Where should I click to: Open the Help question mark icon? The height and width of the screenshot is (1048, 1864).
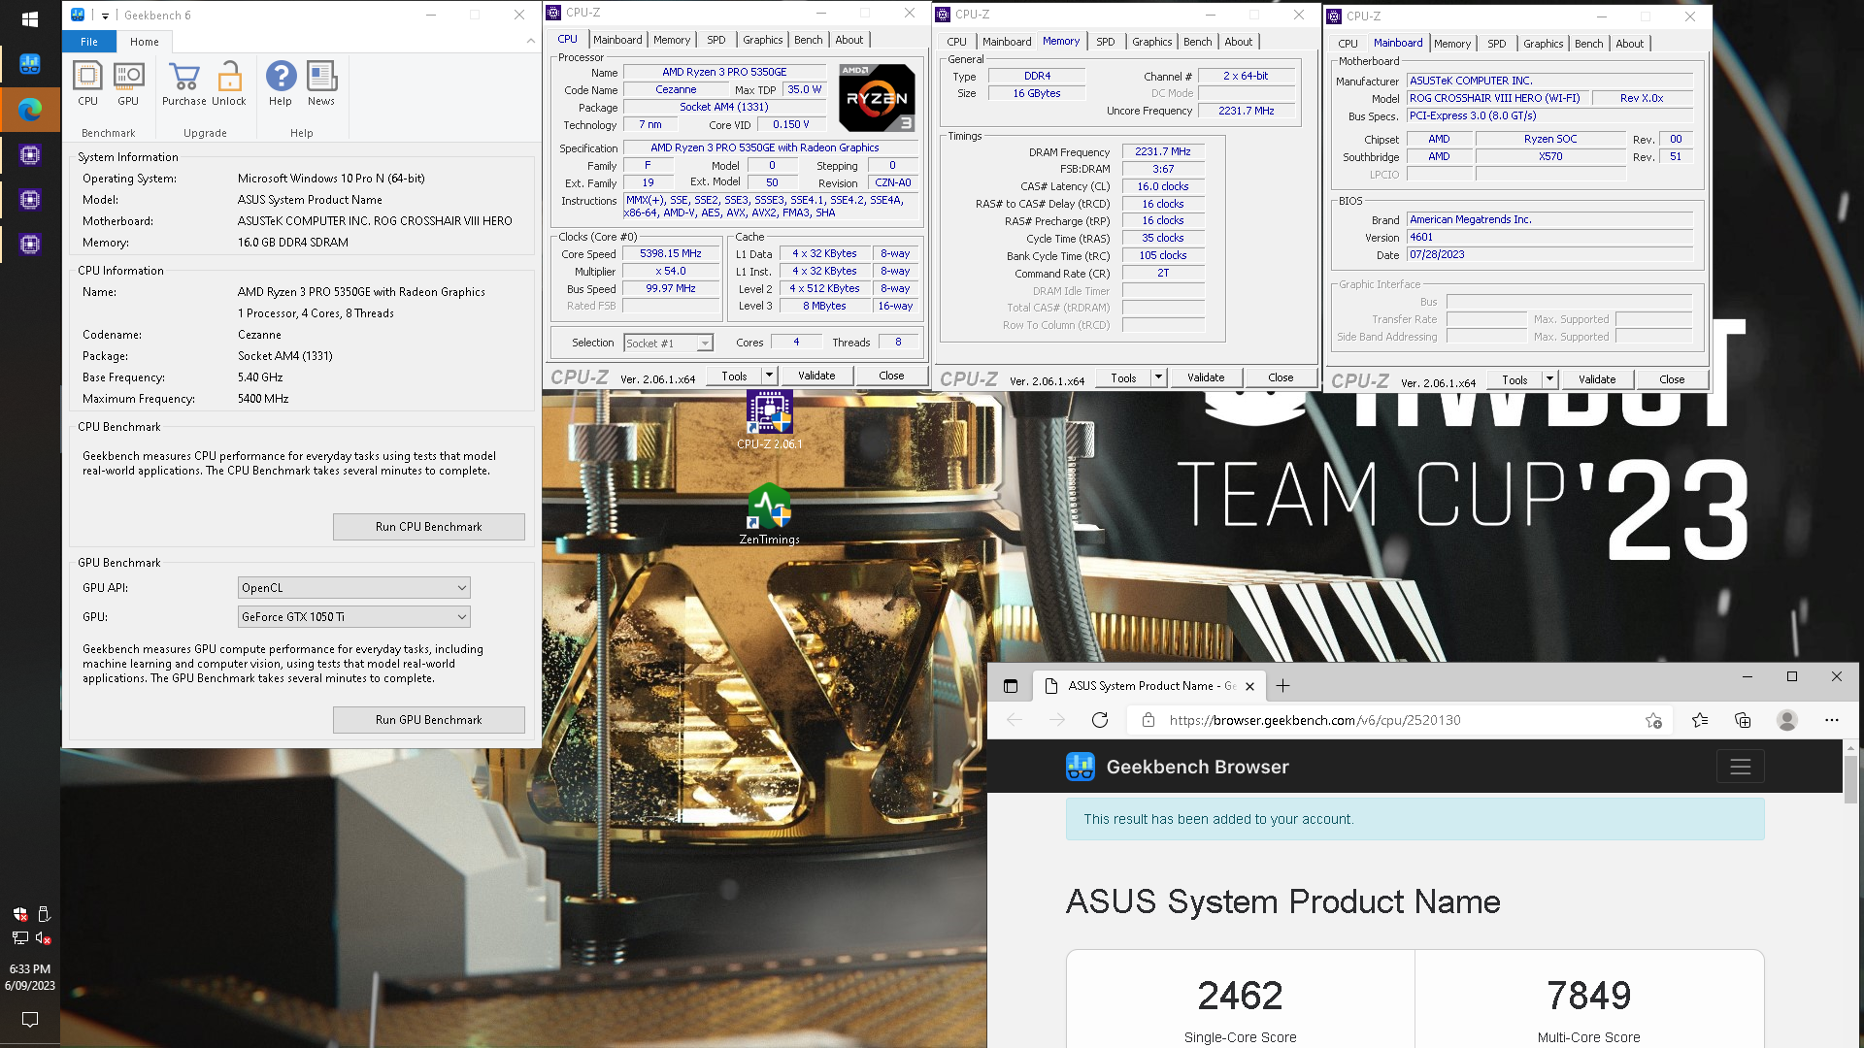(x=281, y=83)
